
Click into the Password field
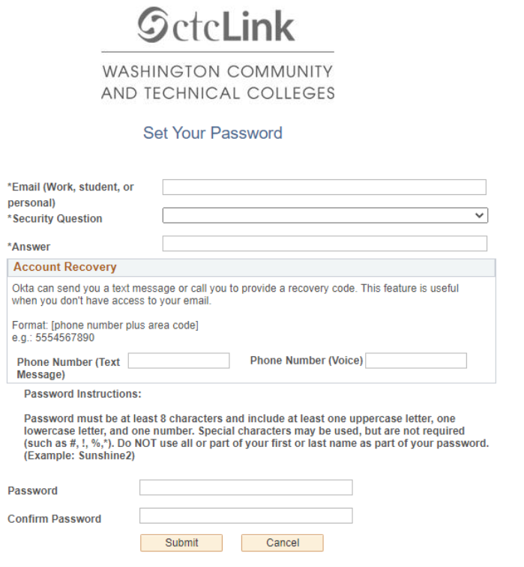[245, 488]
